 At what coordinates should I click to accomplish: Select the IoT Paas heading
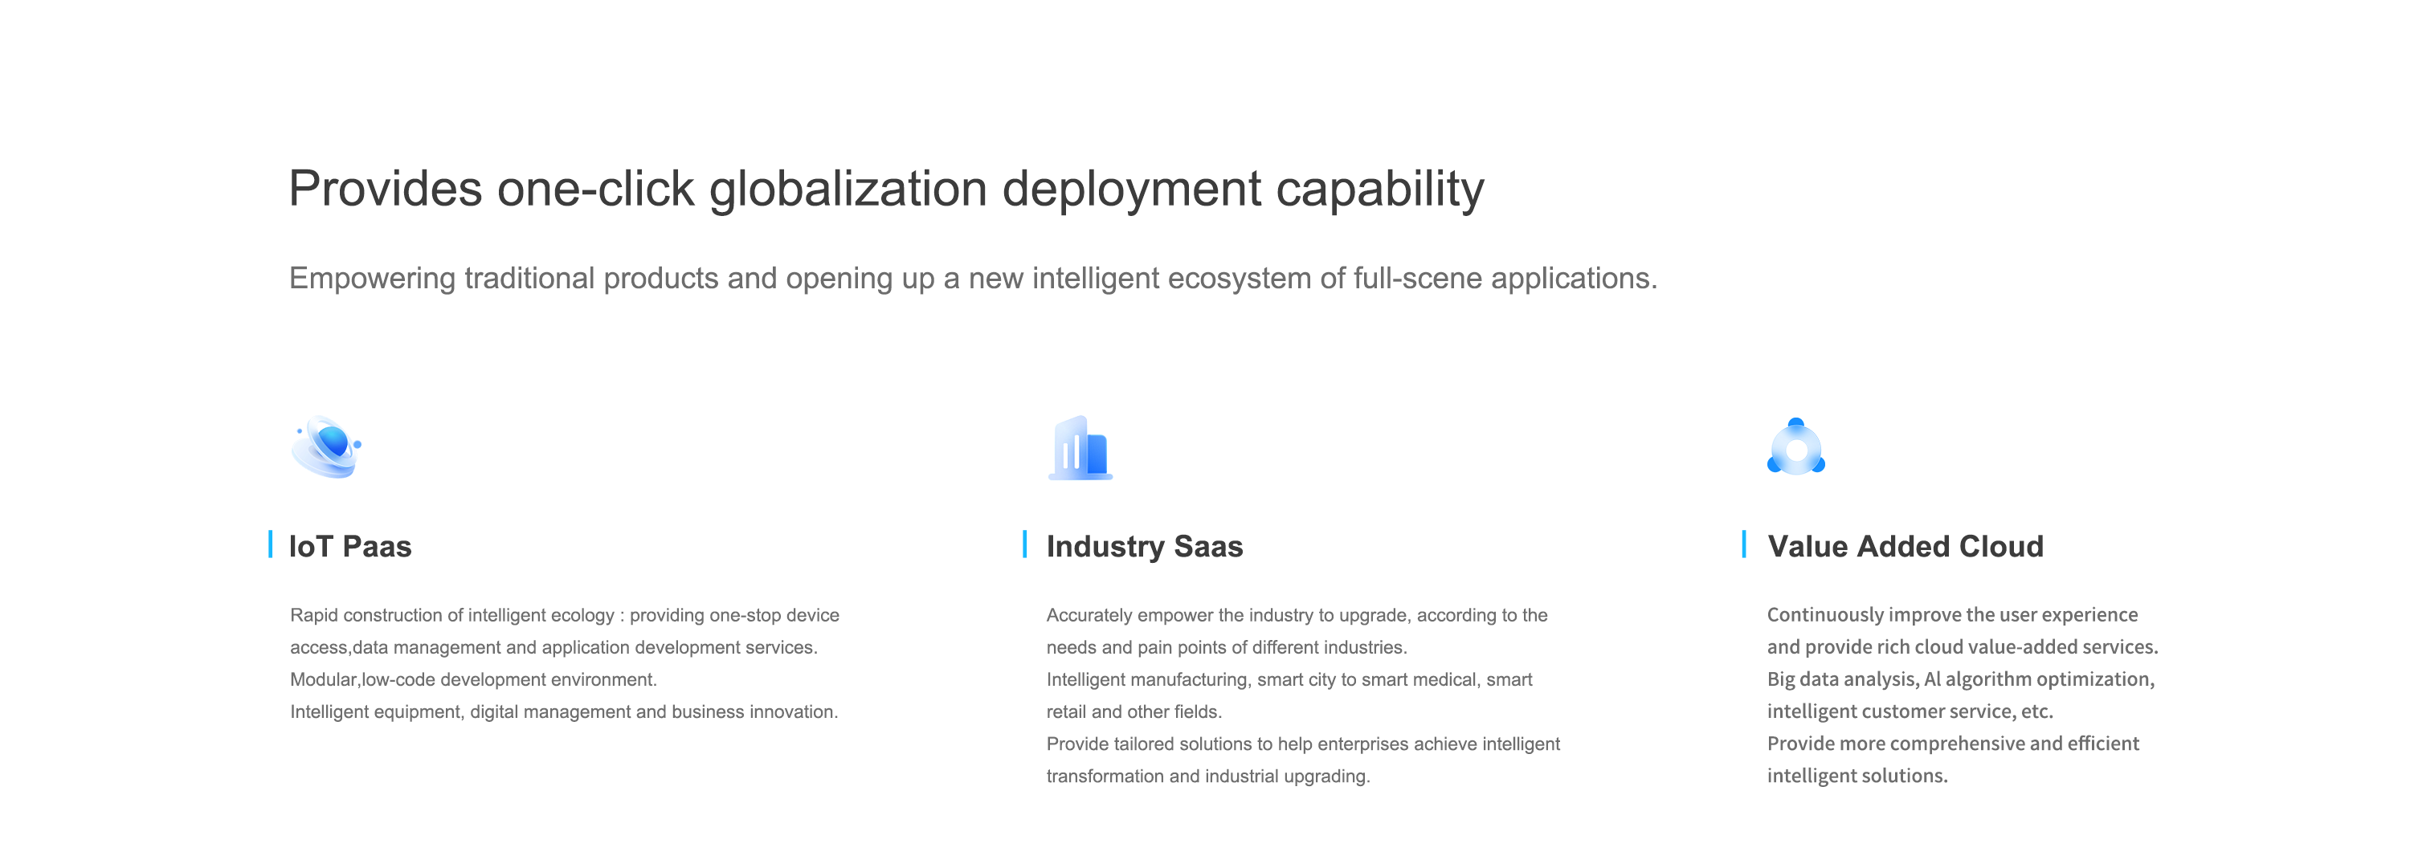click(x=350, y=546)
